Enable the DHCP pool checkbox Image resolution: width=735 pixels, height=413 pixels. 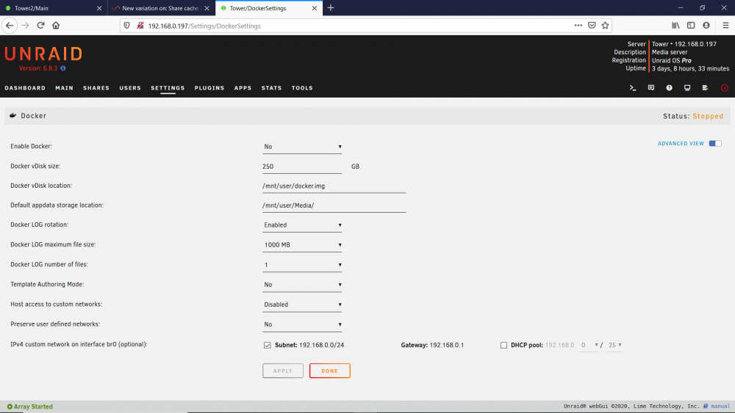[x=504, y=346]
